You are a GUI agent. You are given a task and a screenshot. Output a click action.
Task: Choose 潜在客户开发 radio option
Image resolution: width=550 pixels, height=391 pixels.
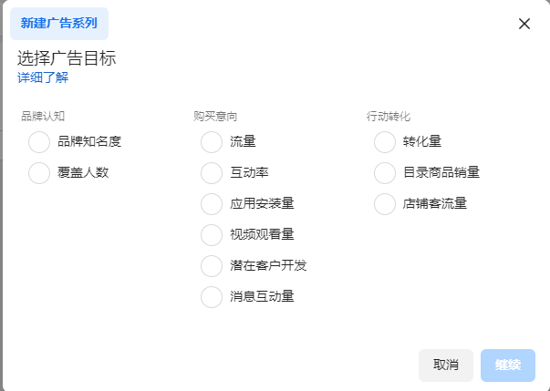point(212,266)
